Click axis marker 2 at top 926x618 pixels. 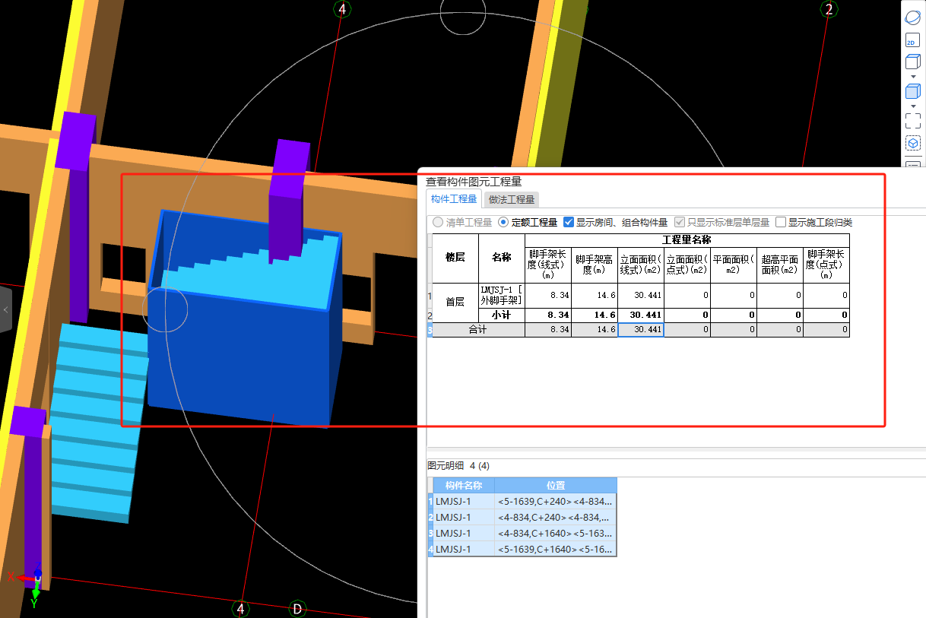[829, 9]
